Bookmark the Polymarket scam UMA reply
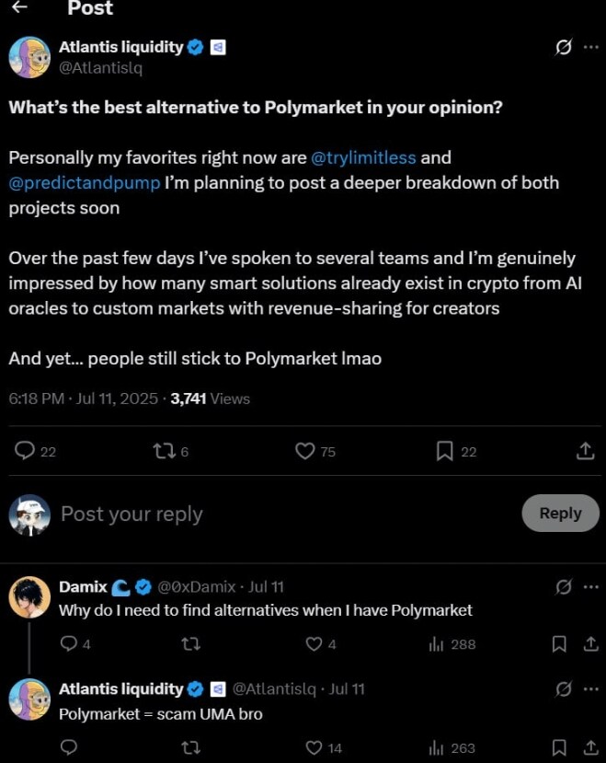This screenshot has width=606, height=763. (559, 747)
